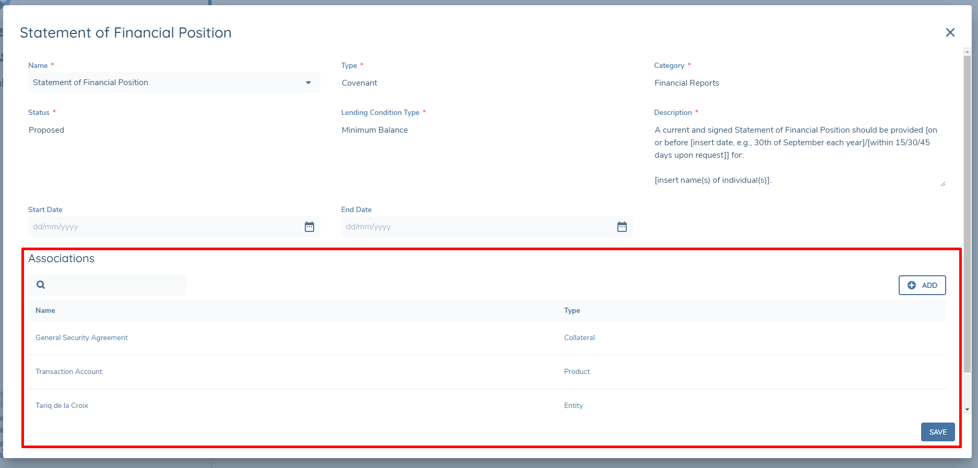Open the Name dropdown

[308, 83]
